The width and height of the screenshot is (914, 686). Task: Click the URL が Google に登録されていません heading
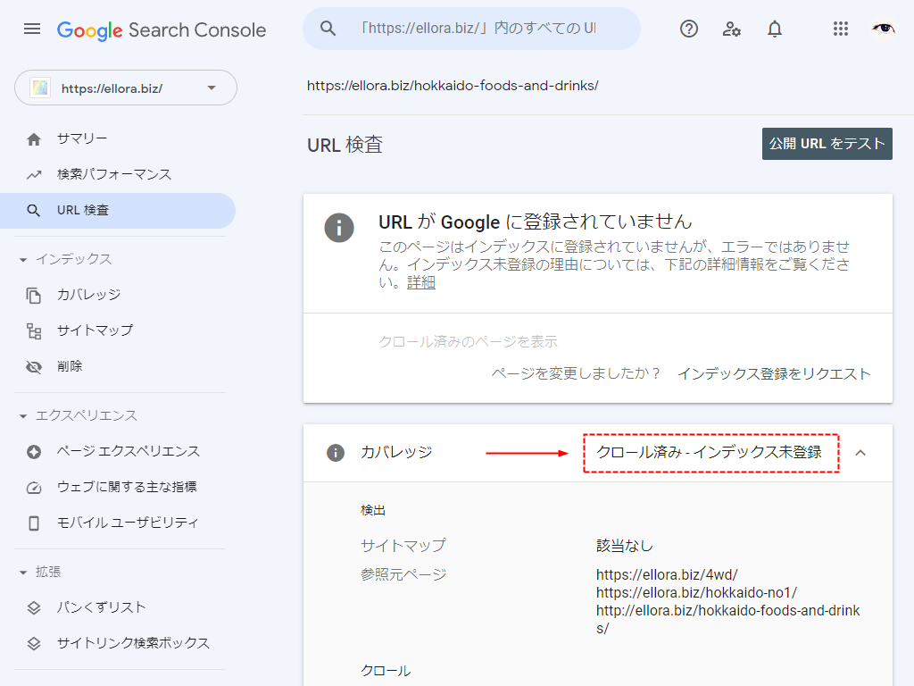(x=536, y=222)
